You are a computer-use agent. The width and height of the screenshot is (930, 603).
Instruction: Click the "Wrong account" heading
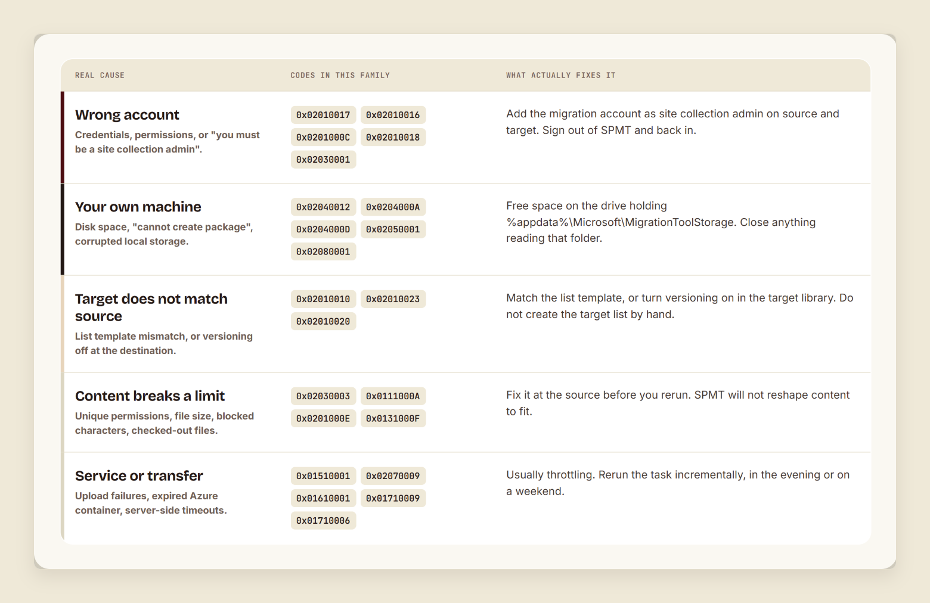pyautogui.click(x=127, y=115)
